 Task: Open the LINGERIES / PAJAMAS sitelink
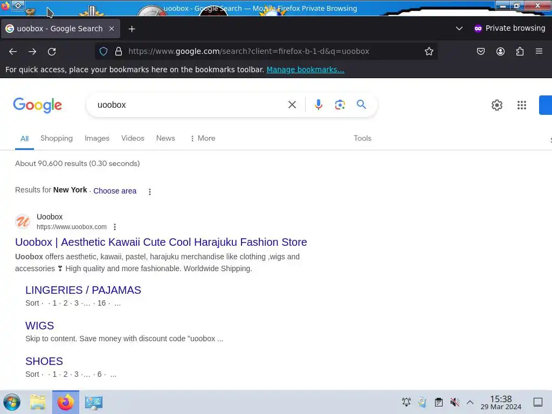pyautogui.click(x=83, y=290)
